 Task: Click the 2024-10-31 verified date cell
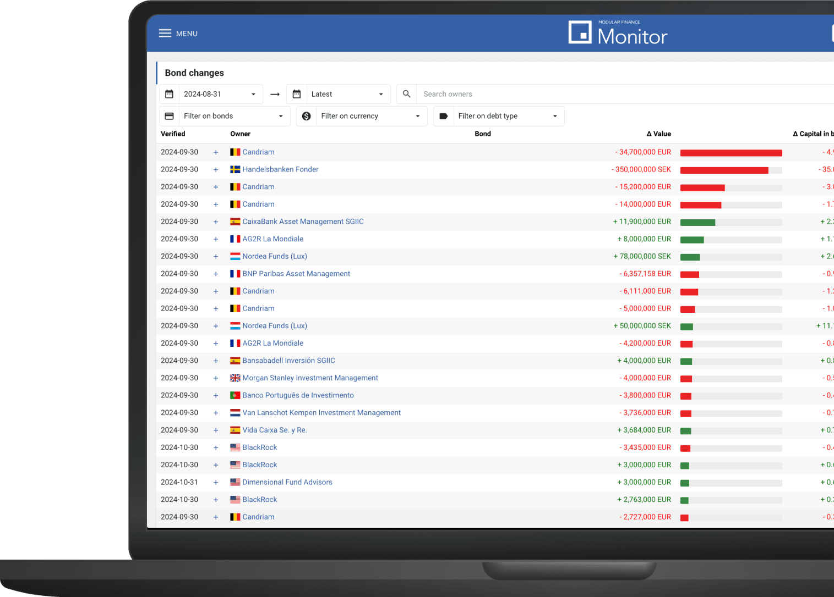coord(179,482)
